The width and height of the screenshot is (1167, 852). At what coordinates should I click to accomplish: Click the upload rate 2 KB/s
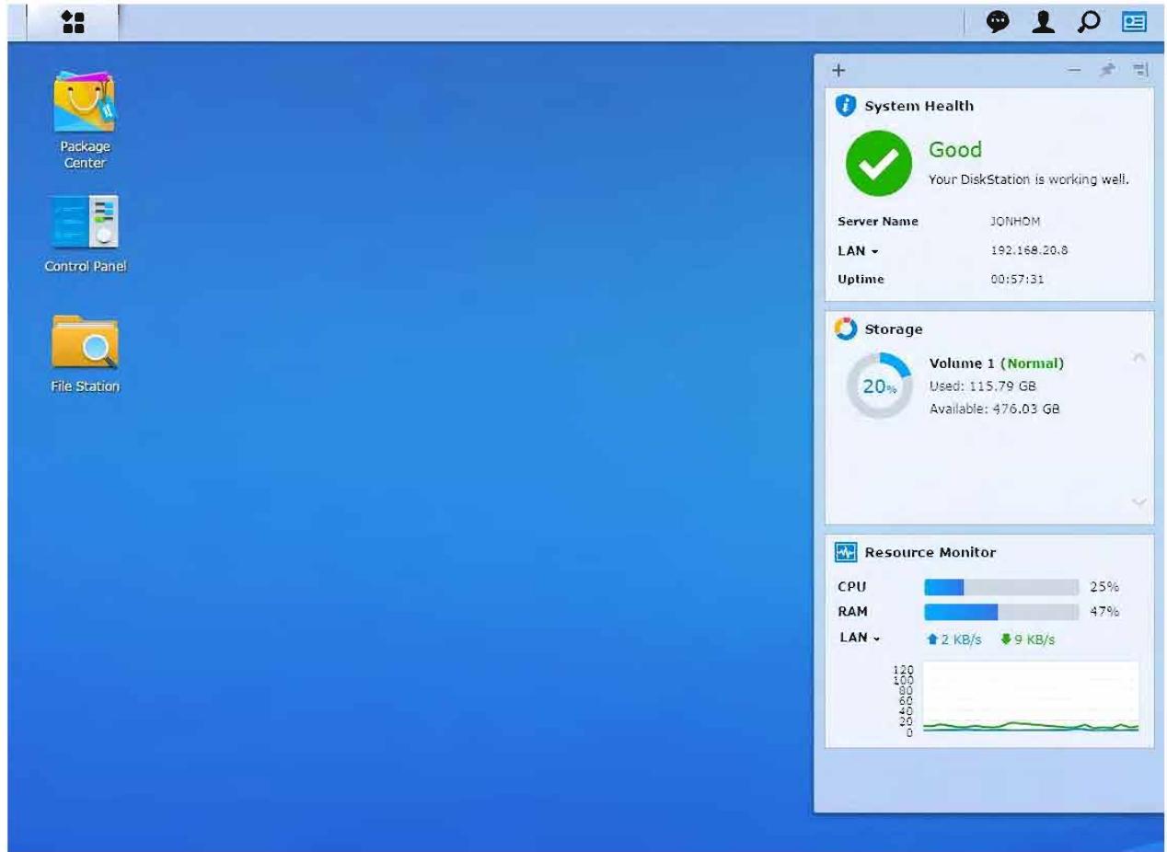click(x=955, y=639)
